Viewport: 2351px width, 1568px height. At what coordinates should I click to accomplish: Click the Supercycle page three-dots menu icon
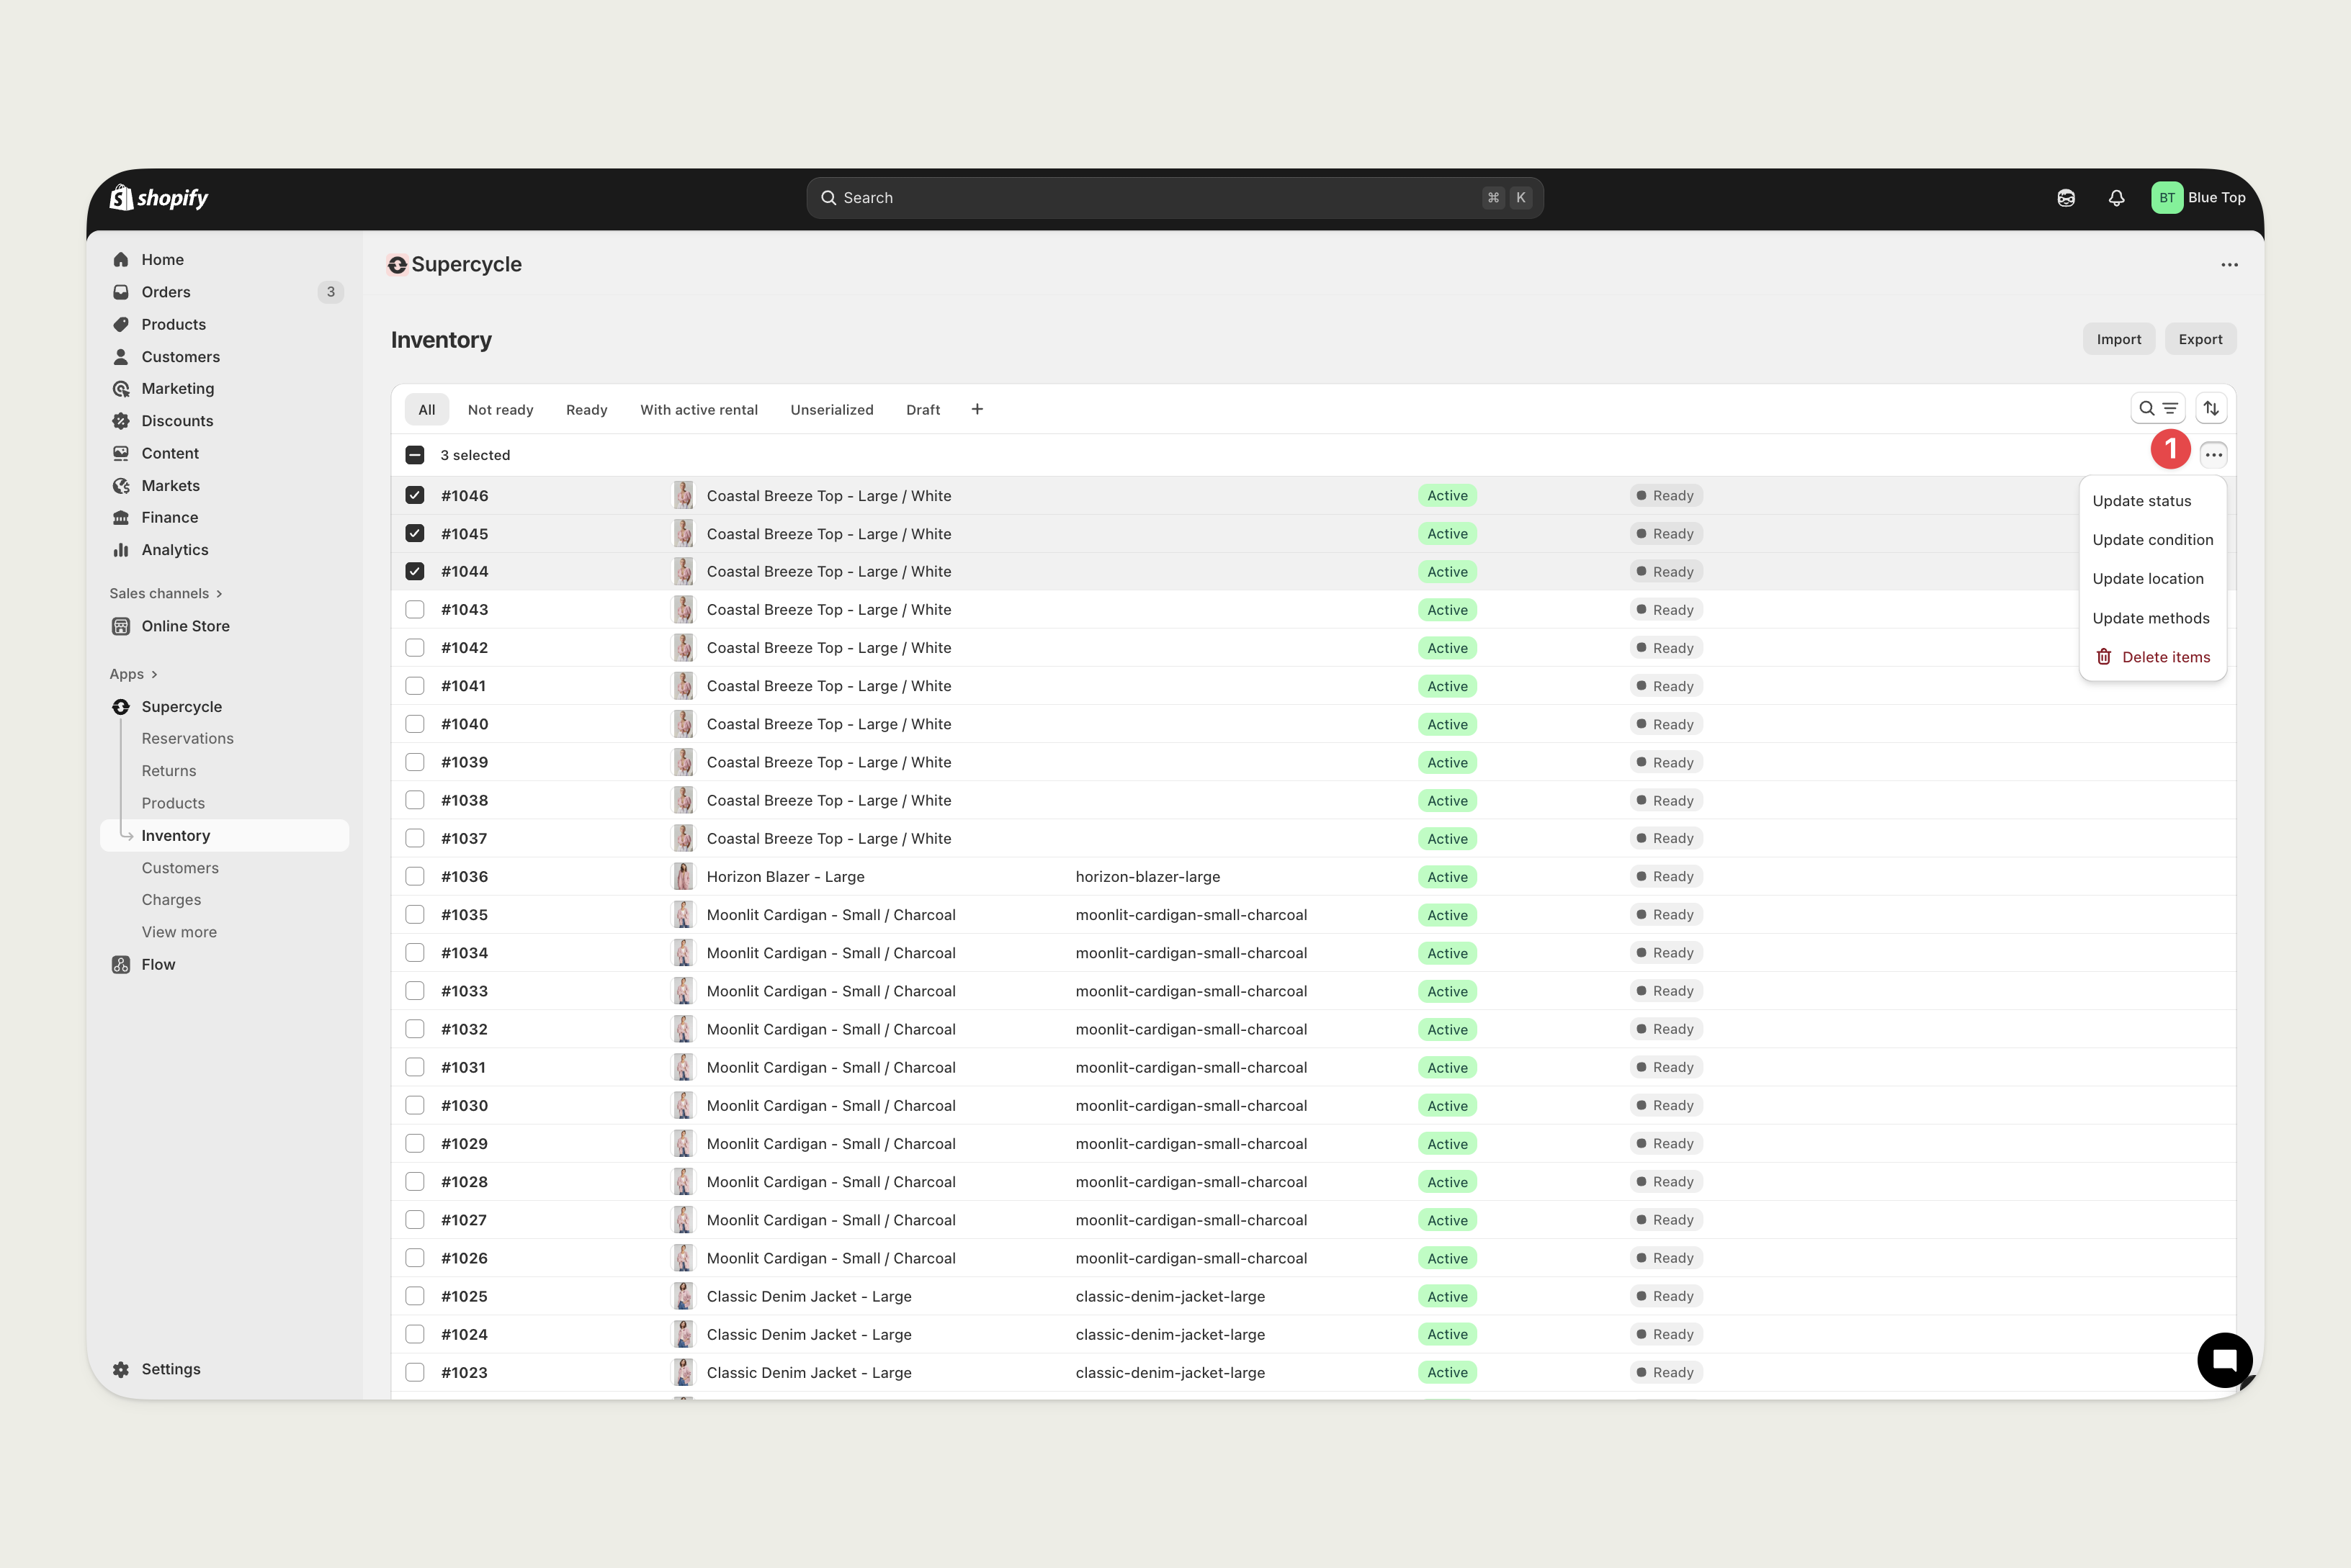pos(2229,265)
